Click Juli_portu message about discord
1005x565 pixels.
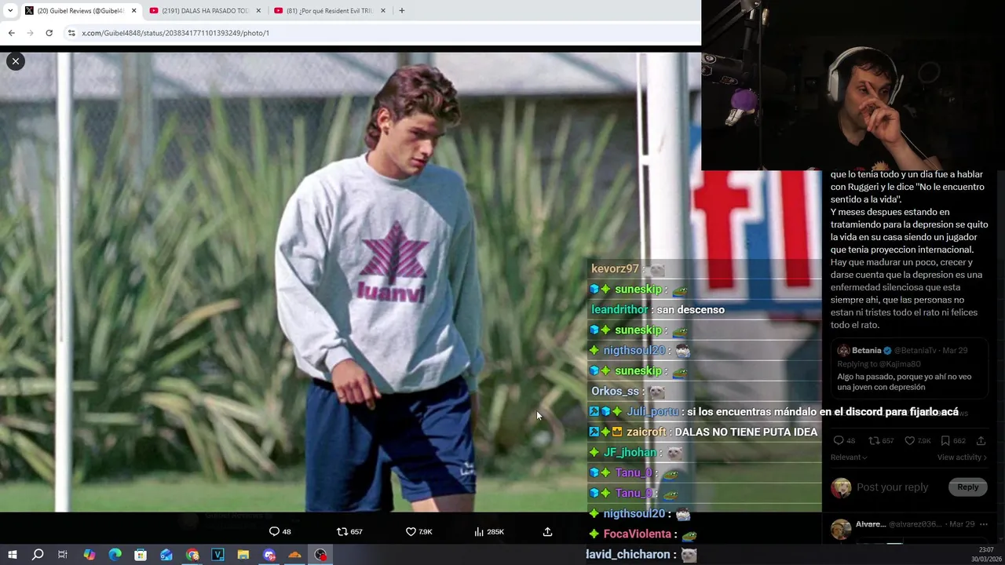tap(823, 412)
